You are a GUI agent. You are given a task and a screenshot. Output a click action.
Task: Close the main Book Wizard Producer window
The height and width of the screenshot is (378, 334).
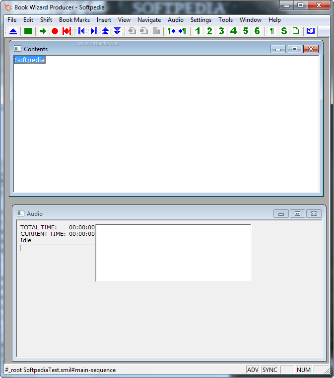pos(319,5)
